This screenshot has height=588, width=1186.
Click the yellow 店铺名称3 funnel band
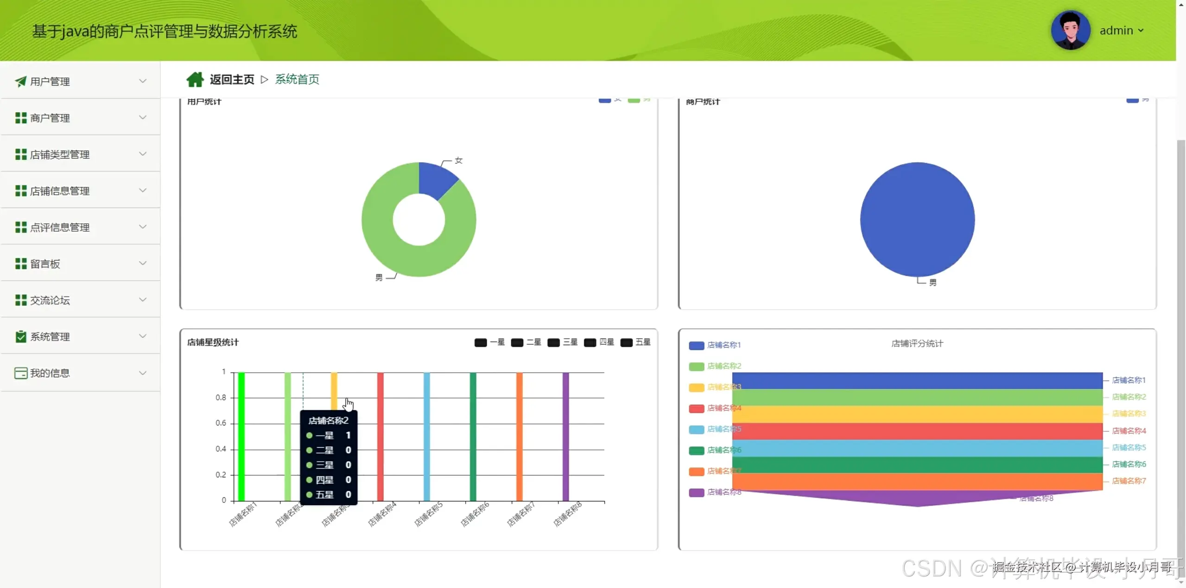[917, 414]
